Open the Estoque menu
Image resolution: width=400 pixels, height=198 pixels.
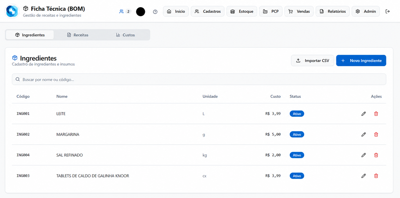tap(242, 11)
